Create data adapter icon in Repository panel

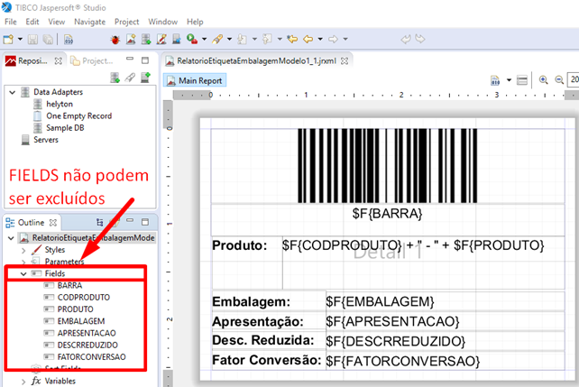pos(115,78)
